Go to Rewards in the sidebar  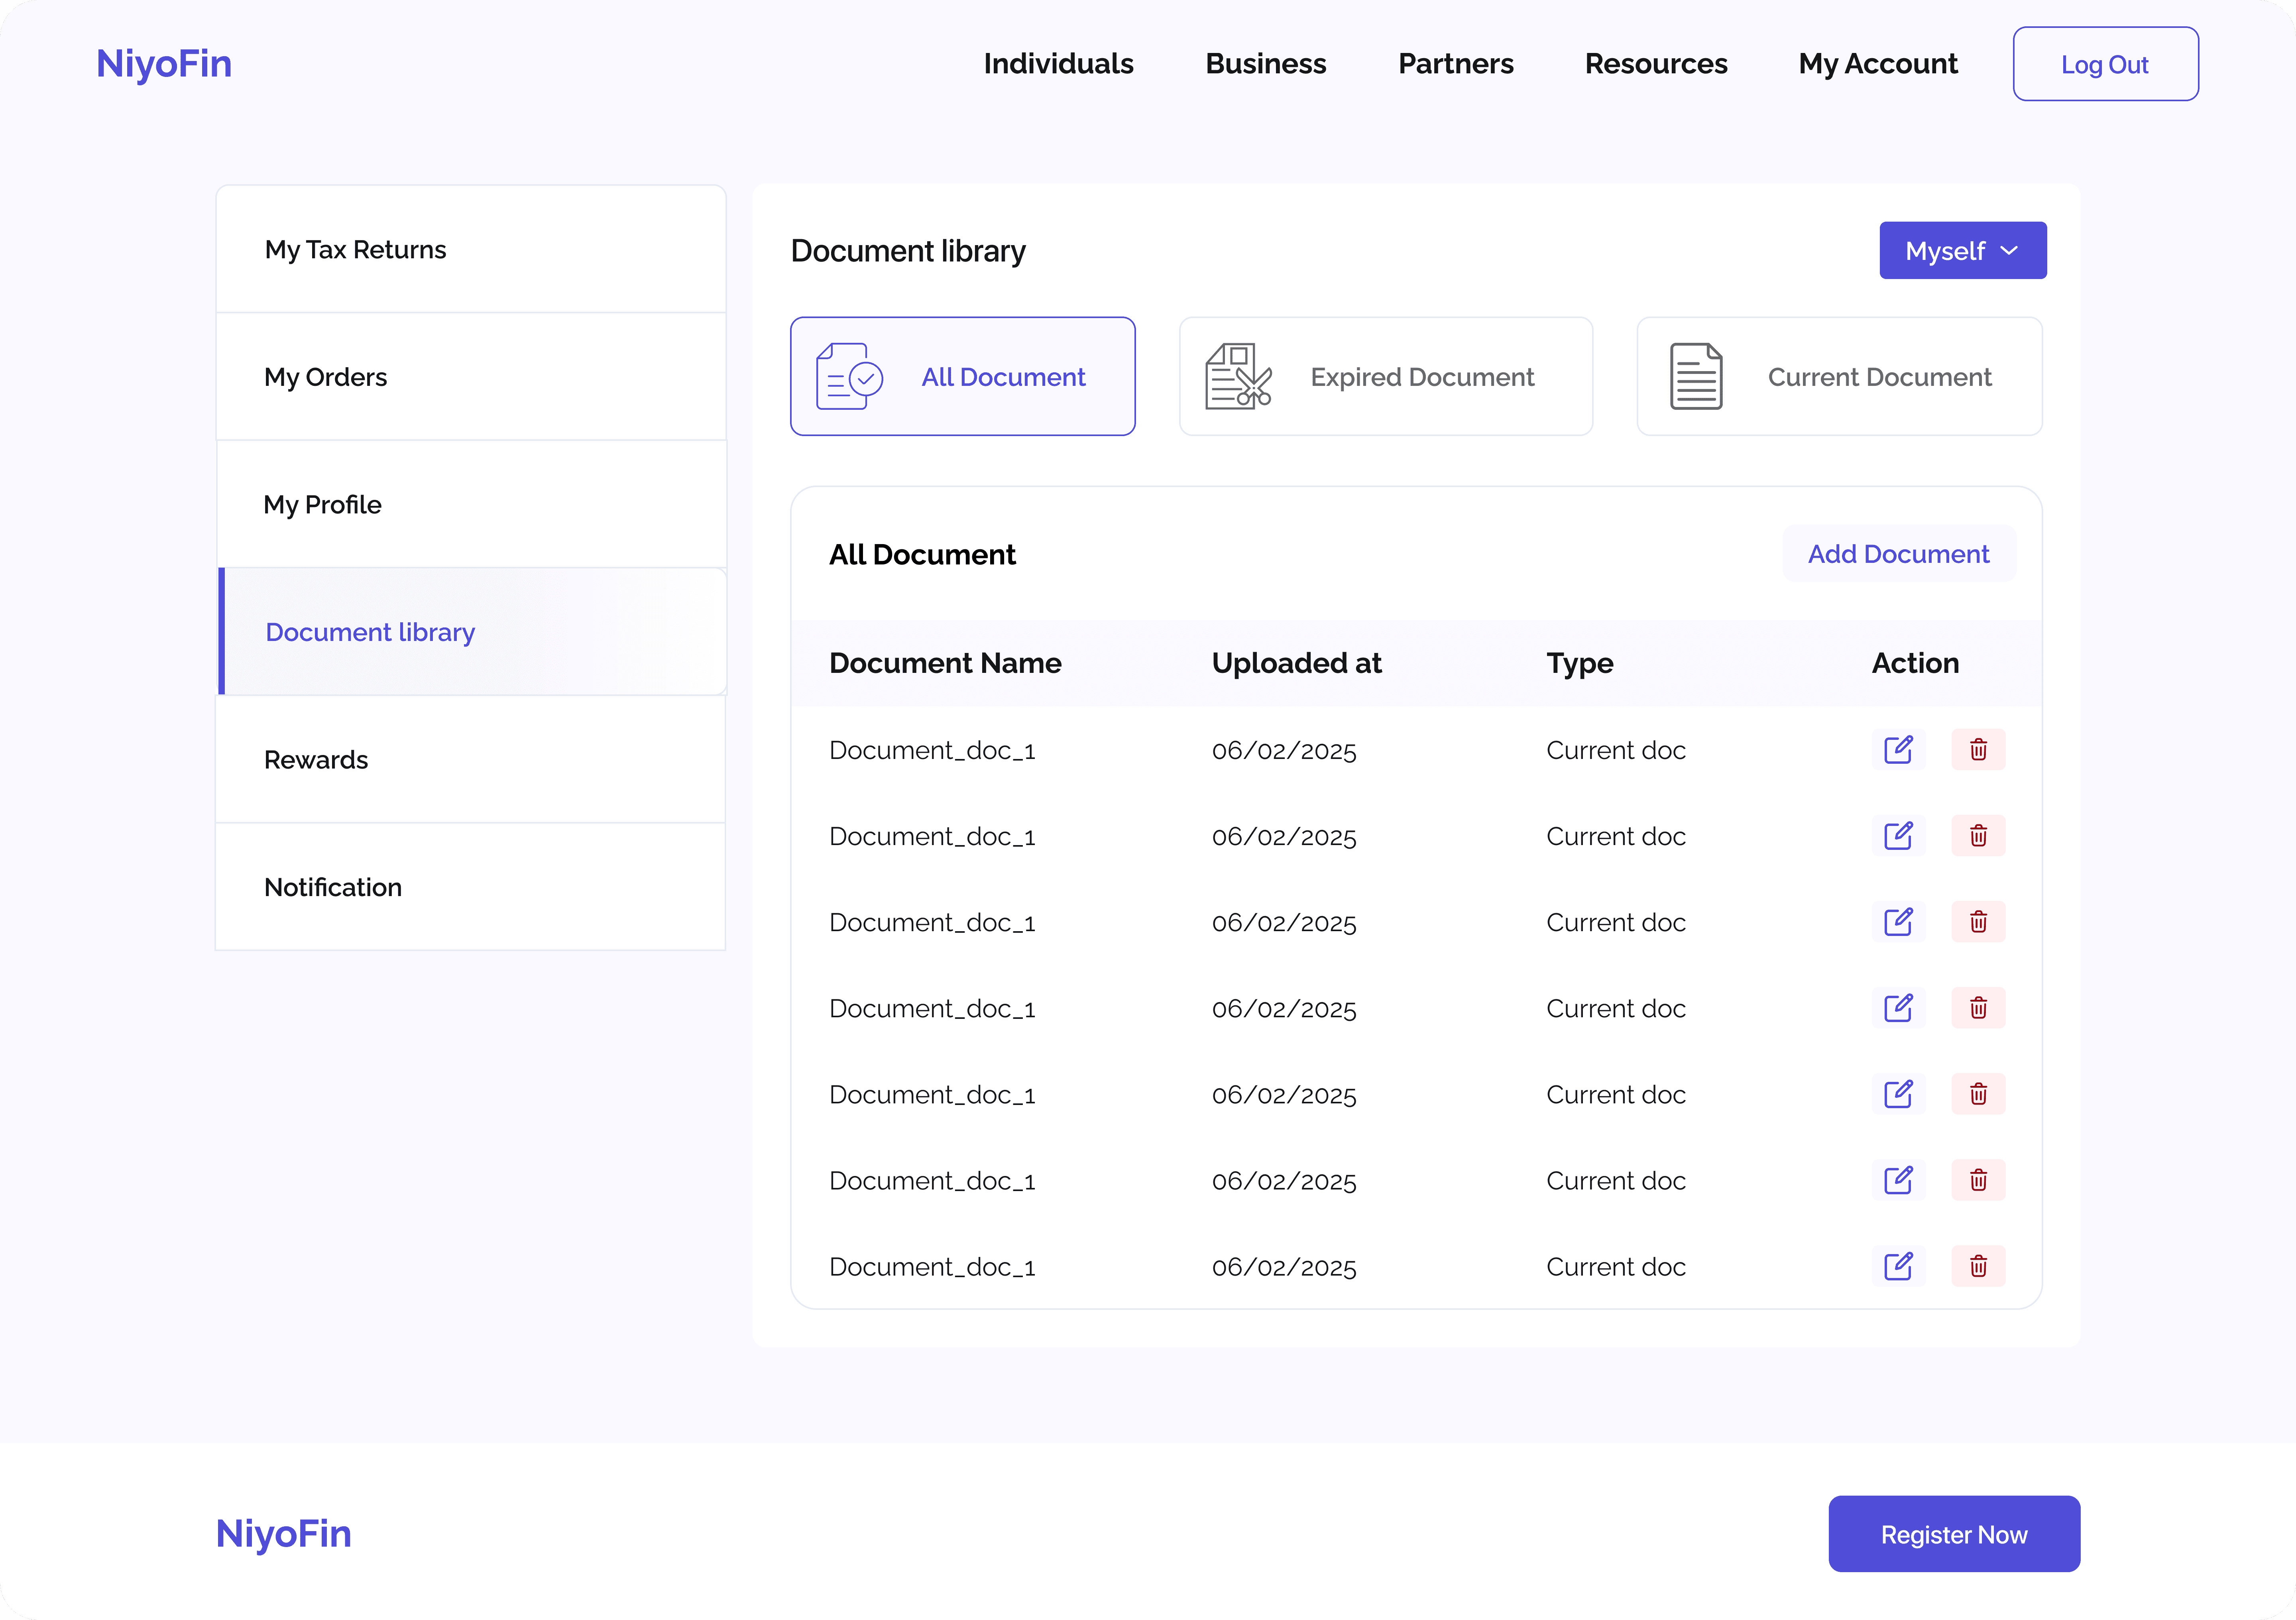pyautogui.click(x=316, y=760)
